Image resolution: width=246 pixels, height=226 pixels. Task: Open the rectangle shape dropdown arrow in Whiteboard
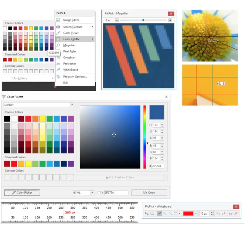click(x=181, y=215)
